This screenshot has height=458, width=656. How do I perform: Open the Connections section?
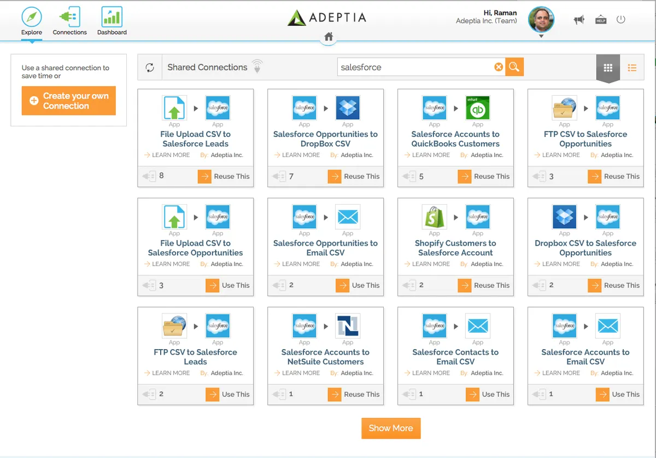(70, 21)
